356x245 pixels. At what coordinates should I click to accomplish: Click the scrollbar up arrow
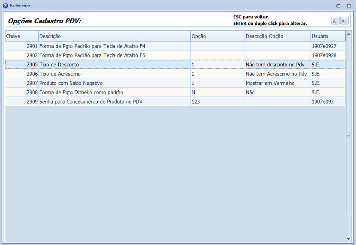[348, 34]
